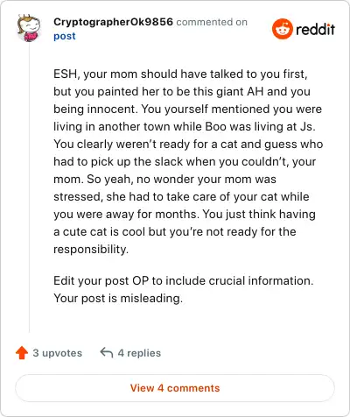Click the reply arrow icon

107,352
